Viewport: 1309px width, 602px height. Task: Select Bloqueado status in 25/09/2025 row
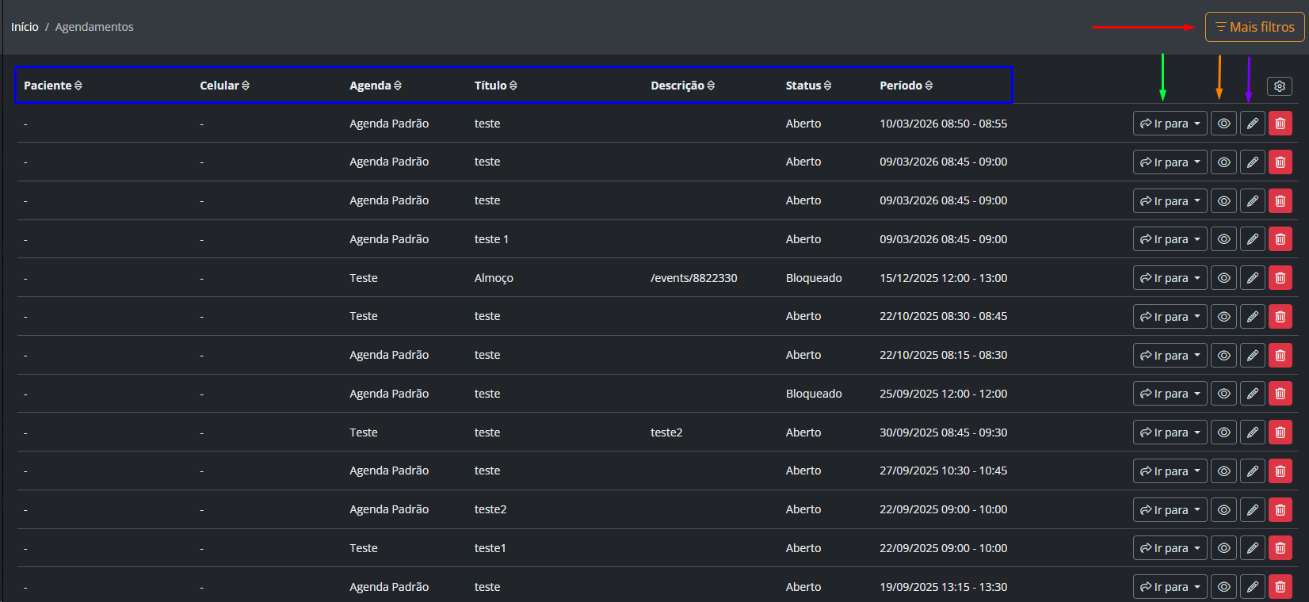(814, 394)
